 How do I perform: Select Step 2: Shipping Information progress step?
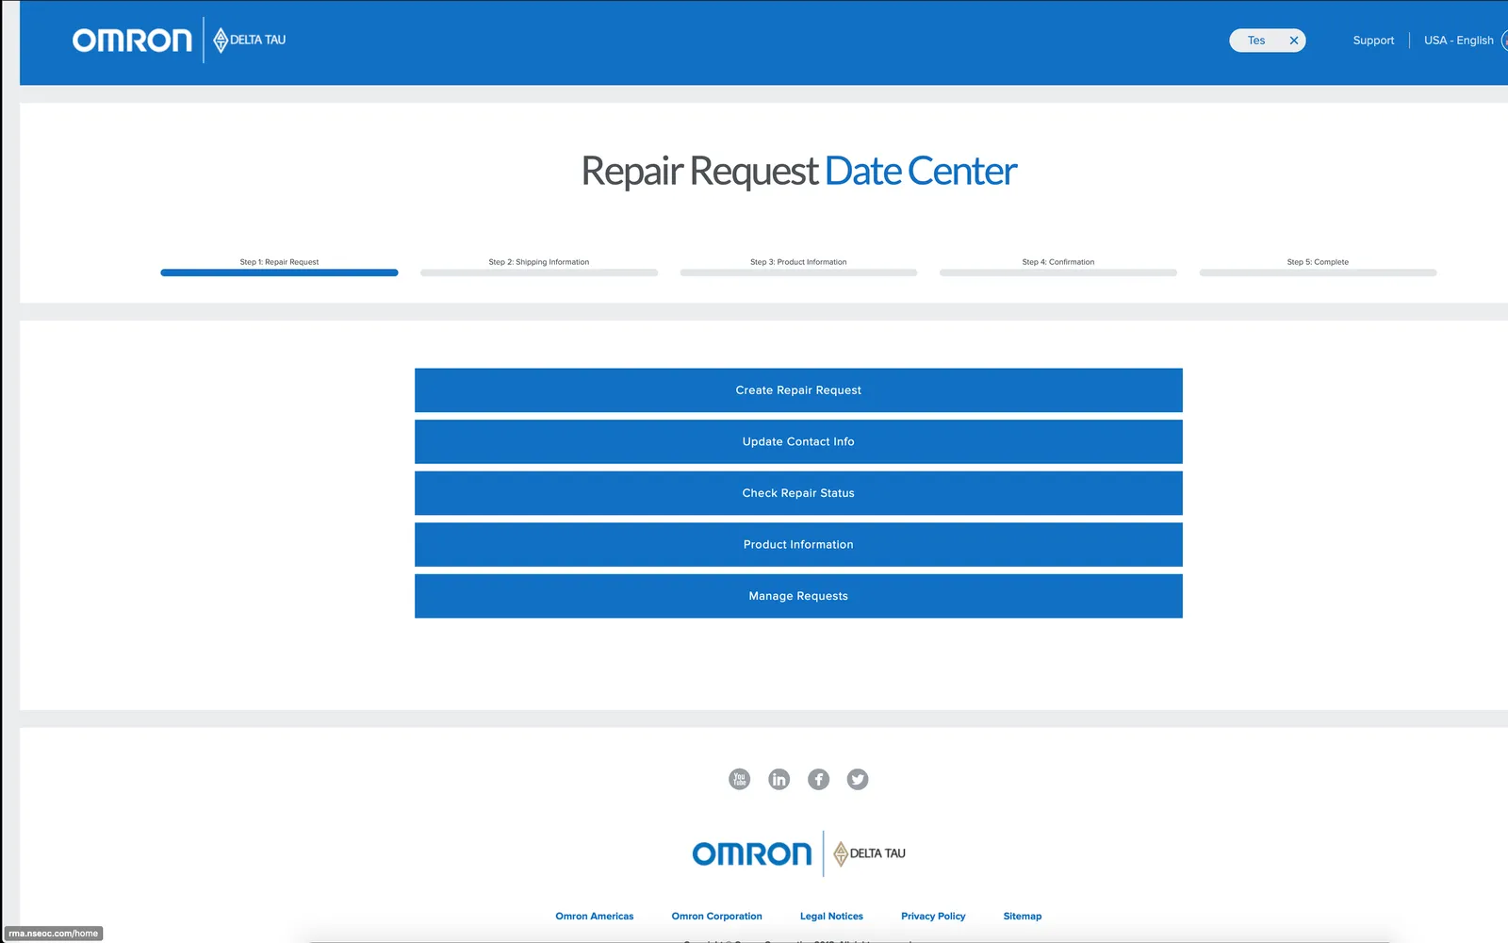coord(539,267)
